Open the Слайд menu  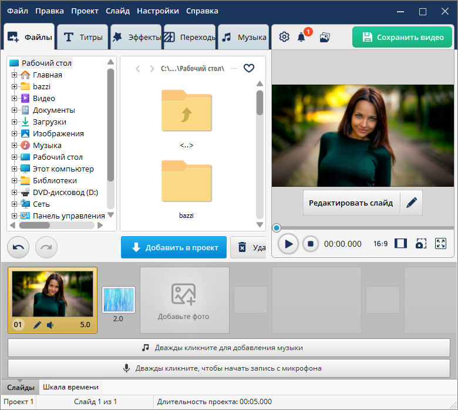[117, 11]
